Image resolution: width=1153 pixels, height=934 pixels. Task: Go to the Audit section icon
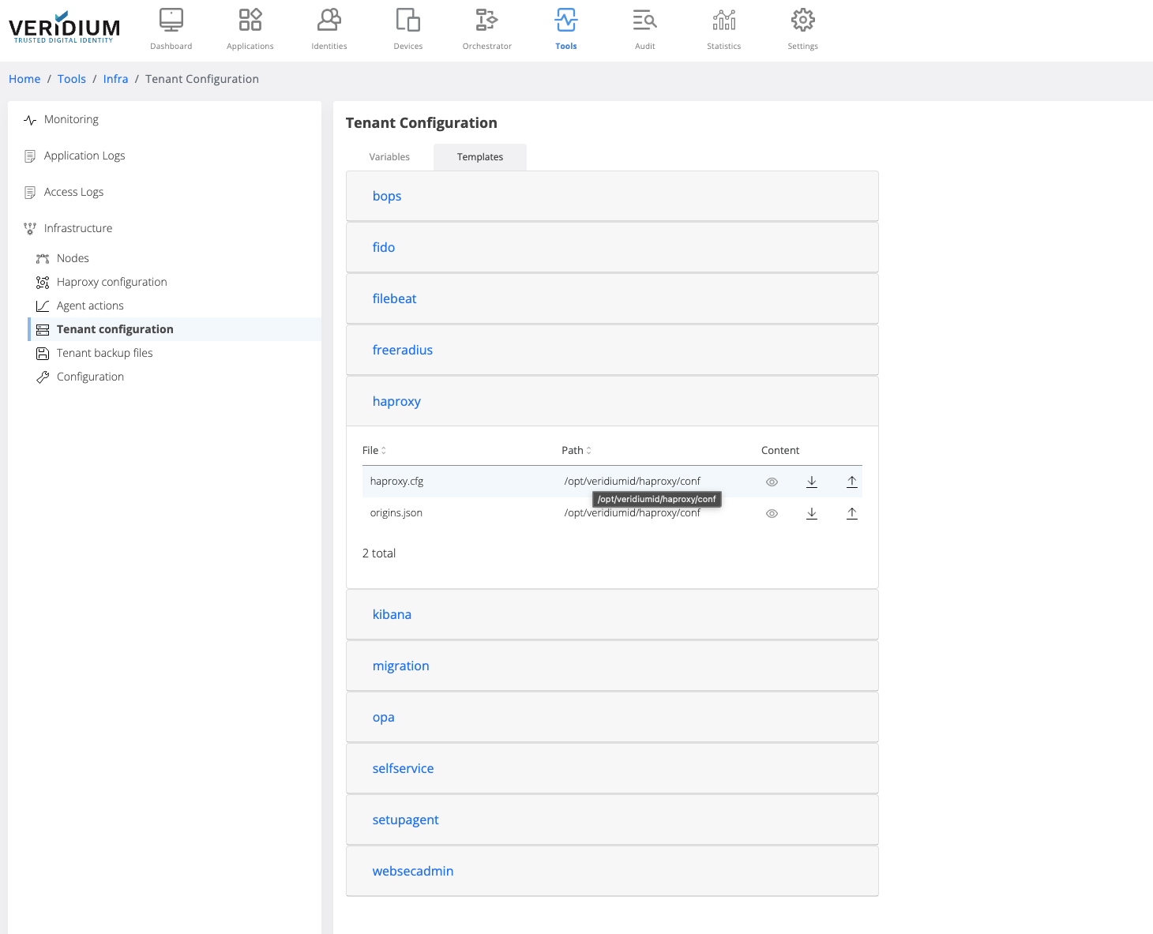coord(644,21)
